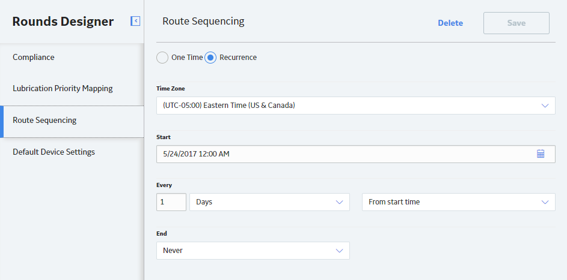This screenshot has width=567, height=280.
Task: Click the Save button
Action: [516, 23]
